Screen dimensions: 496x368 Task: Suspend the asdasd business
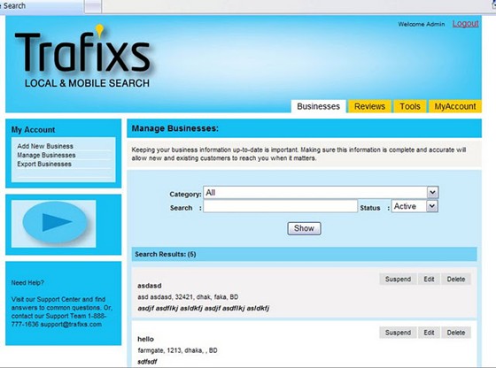click(398, 280)
